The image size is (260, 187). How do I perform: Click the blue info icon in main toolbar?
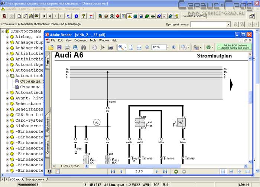77,16
